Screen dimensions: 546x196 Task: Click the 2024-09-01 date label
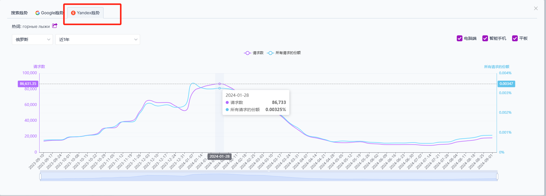tap(485, 162)
